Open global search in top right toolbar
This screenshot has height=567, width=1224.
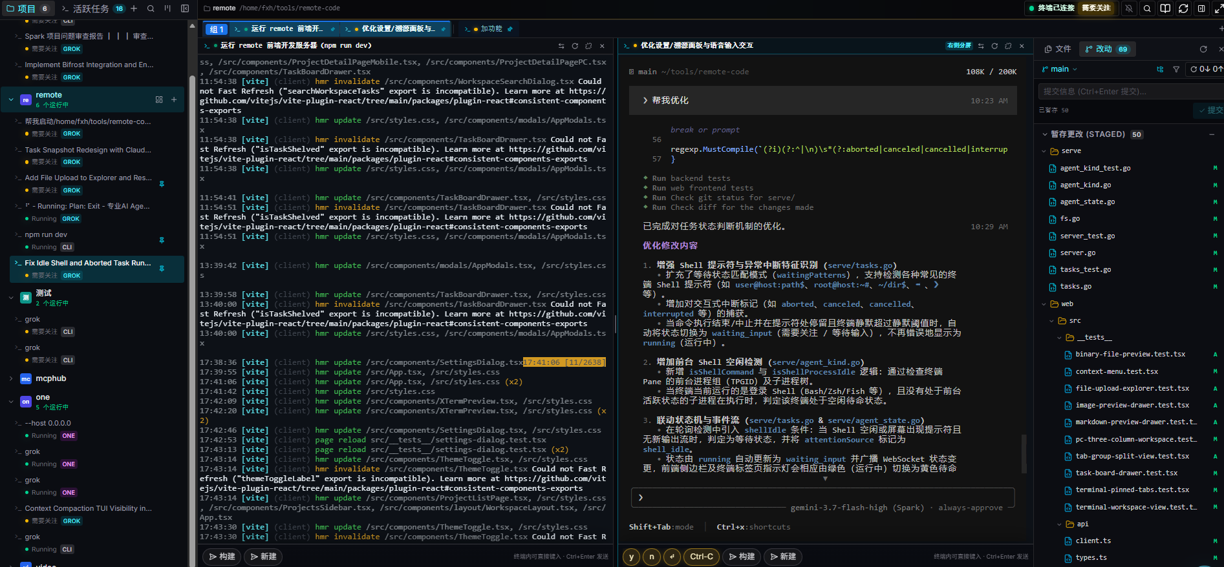point(1147,8)
